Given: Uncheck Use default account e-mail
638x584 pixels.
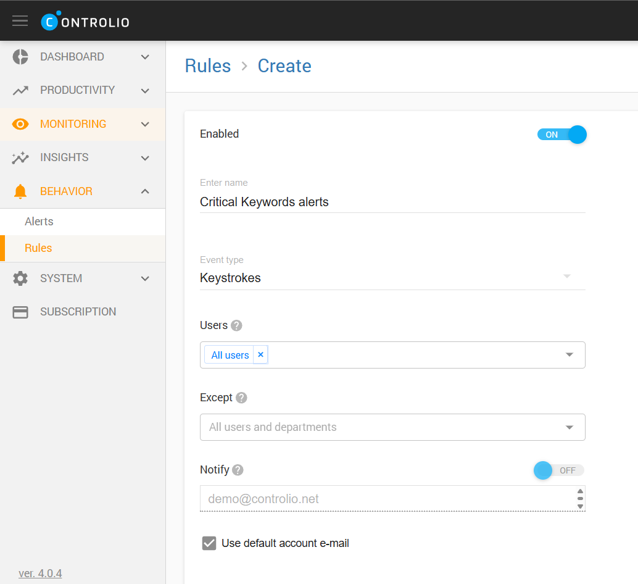Looking at the screenshot, I should click(209, 543).
